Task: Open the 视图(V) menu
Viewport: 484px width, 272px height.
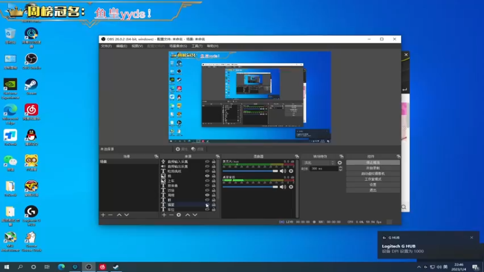Action: [137, 46]
